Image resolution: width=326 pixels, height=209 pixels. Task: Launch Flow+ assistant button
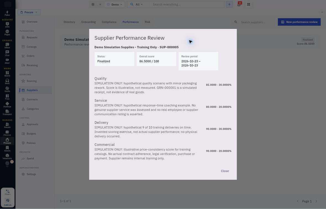point(8,192)
